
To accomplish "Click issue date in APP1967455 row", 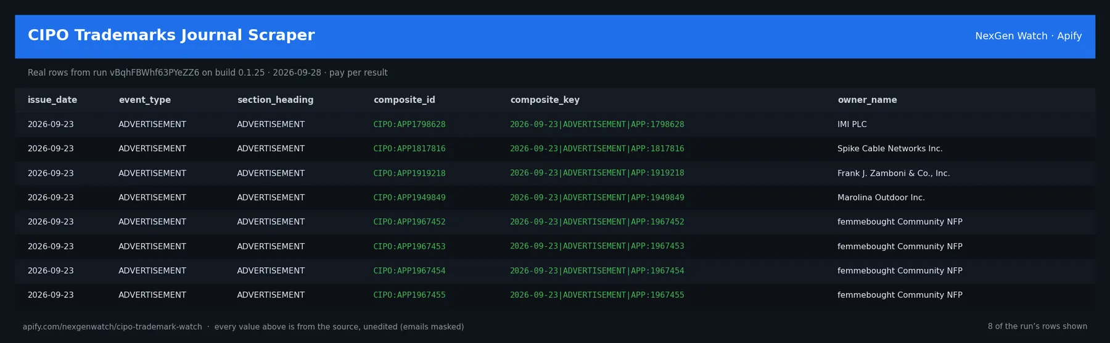I will click(x=51, y=295).
